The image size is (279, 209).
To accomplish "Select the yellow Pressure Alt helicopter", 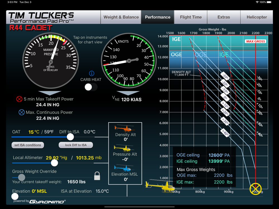I will coord(124,148).
